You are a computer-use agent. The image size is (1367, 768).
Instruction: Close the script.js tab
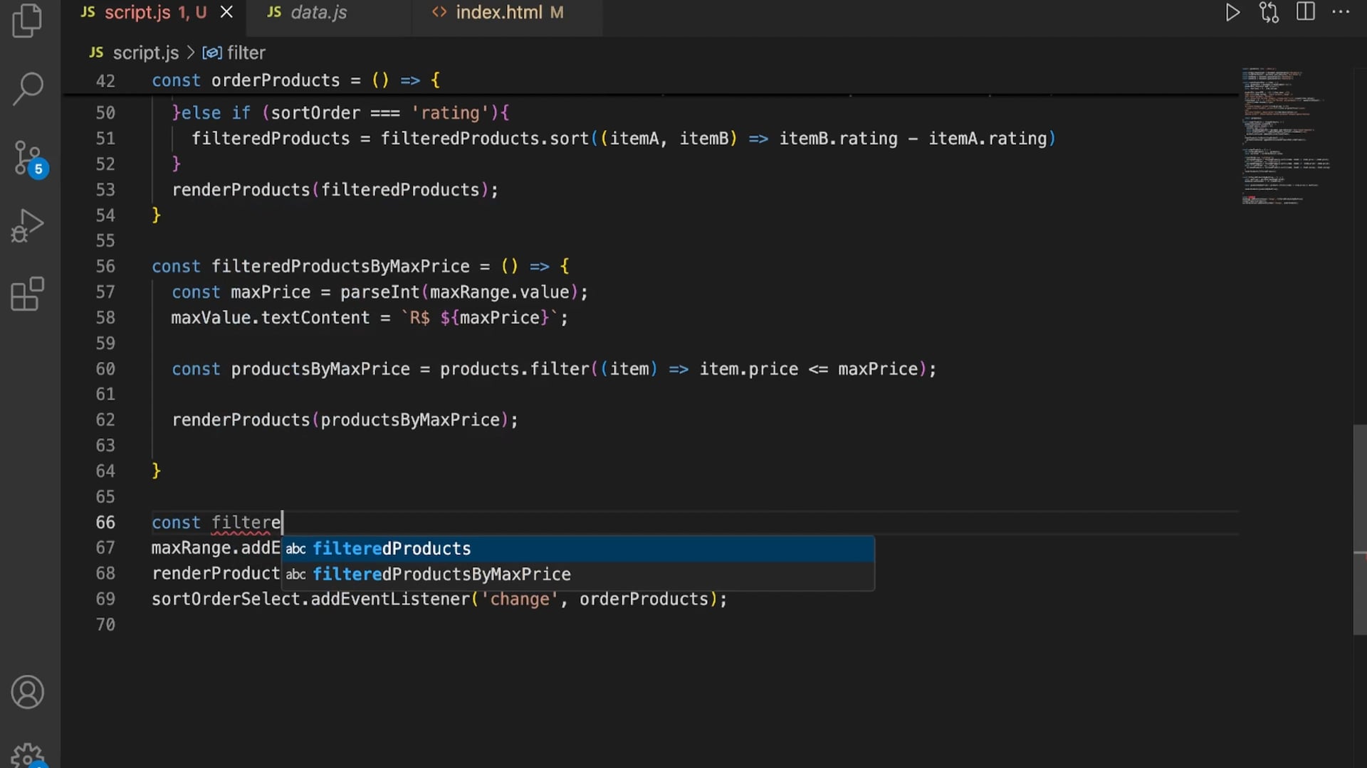[226, 12]
